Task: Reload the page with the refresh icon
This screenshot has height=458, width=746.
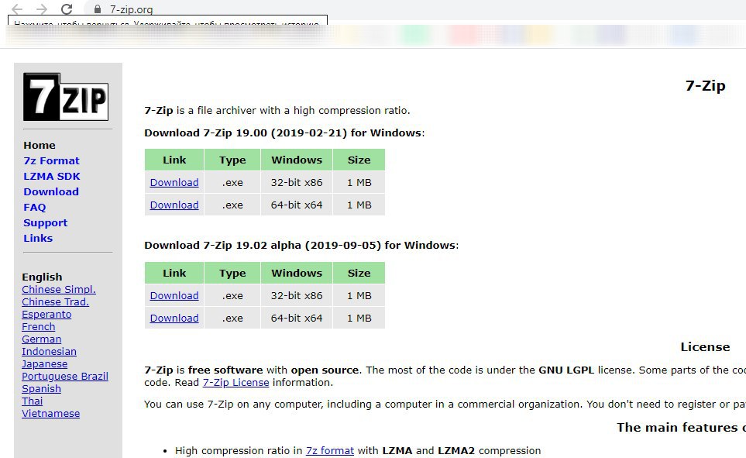Action: (67, 9)
